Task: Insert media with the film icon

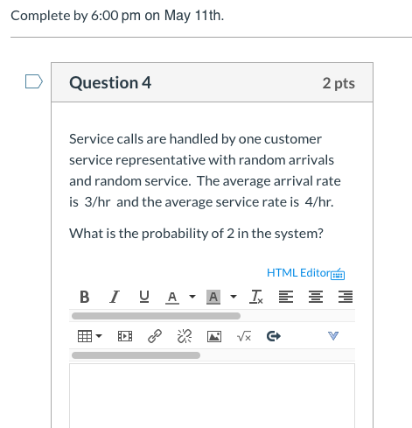Action: pos(125,336)
